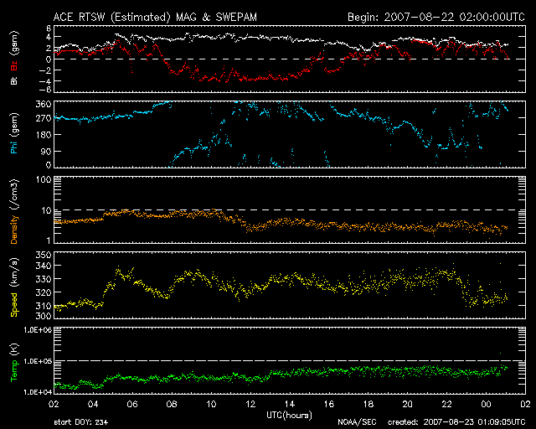536x429 pixels.
Task: Click the '06' hour label on time axis
Action: (132, 405)
